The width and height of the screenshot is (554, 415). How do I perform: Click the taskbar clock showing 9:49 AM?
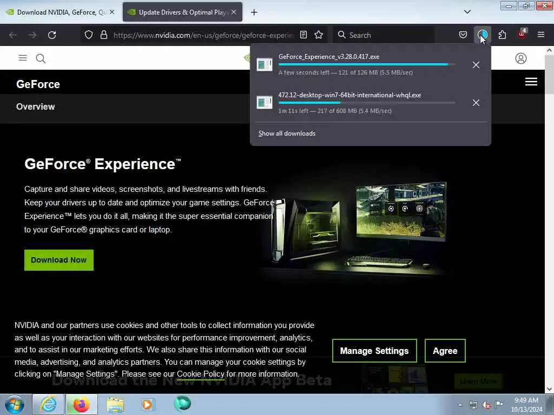click(x=526, y=404)
